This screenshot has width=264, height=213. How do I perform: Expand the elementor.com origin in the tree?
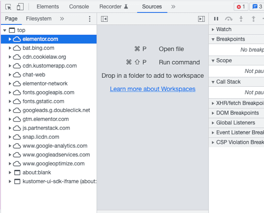[10, 39]
